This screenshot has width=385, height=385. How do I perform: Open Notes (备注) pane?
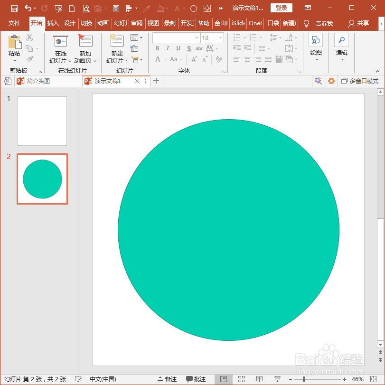(167, 379)
